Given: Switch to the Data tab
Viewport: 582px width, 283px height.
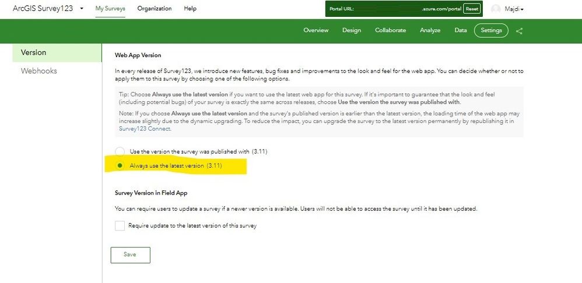Looking at the screenshot, I should pos(461,30).
